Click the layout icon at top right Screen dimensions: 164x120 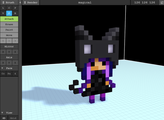click(162, 2)
